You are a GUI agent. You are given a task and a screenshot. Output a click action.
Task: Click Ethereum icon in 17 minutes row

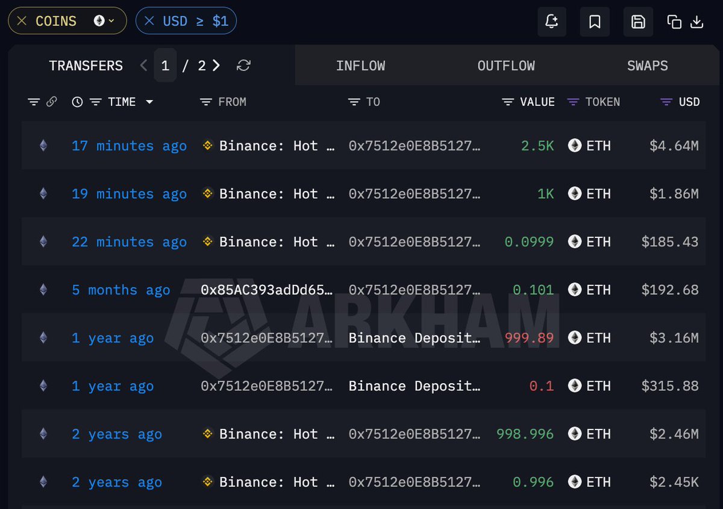[x=43, y=145]
